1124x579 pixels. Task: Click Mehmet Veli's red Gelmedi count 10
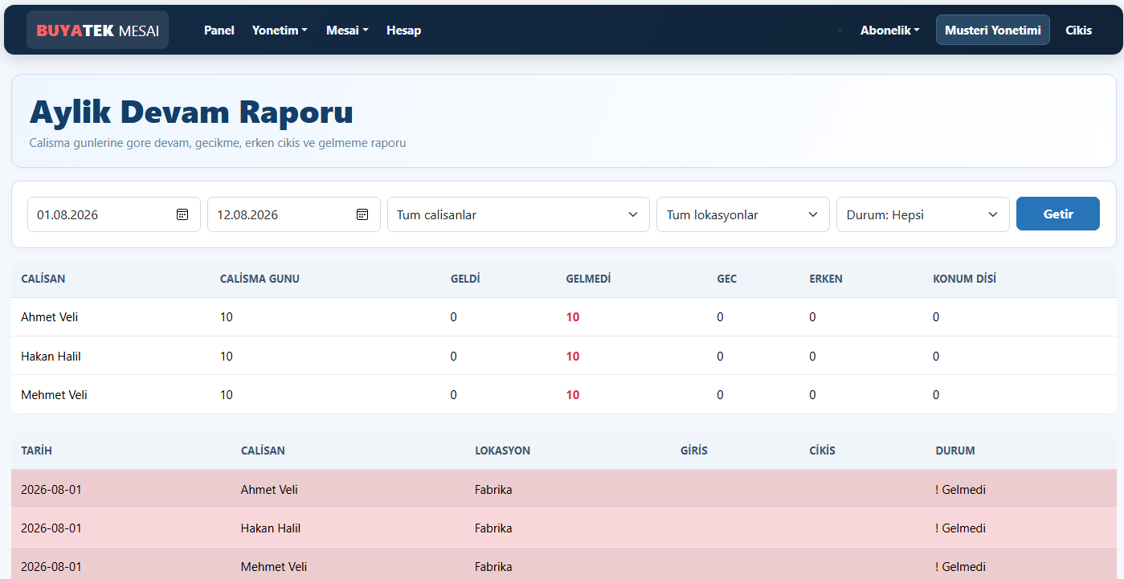click(x=573, y=394)
